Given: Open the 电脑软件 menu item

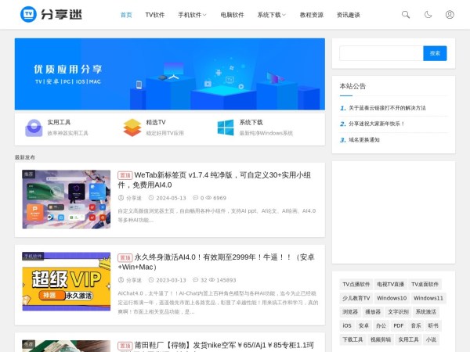Looking at the screenshot, I should [233, 15].
